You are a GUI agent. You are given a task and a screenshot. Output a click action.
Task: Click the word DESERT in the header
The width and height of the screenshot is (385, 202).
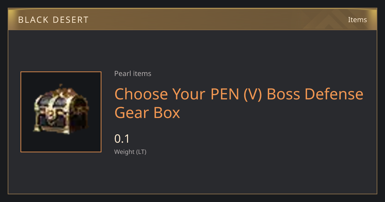pyautogui.click(x=71, y=20)
